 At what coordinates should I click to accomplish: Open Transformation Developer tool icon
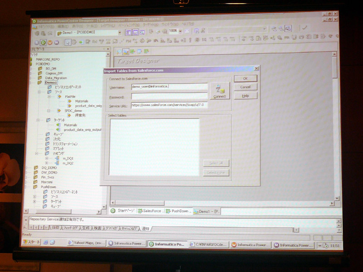(x=132, y=51)
